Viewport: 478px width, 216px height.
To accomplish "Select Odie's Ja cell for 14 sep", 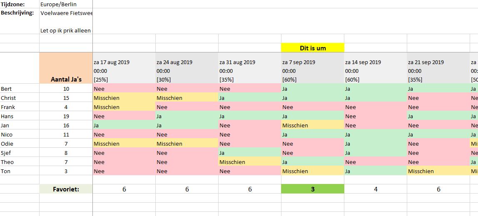I will coord(375,144).
